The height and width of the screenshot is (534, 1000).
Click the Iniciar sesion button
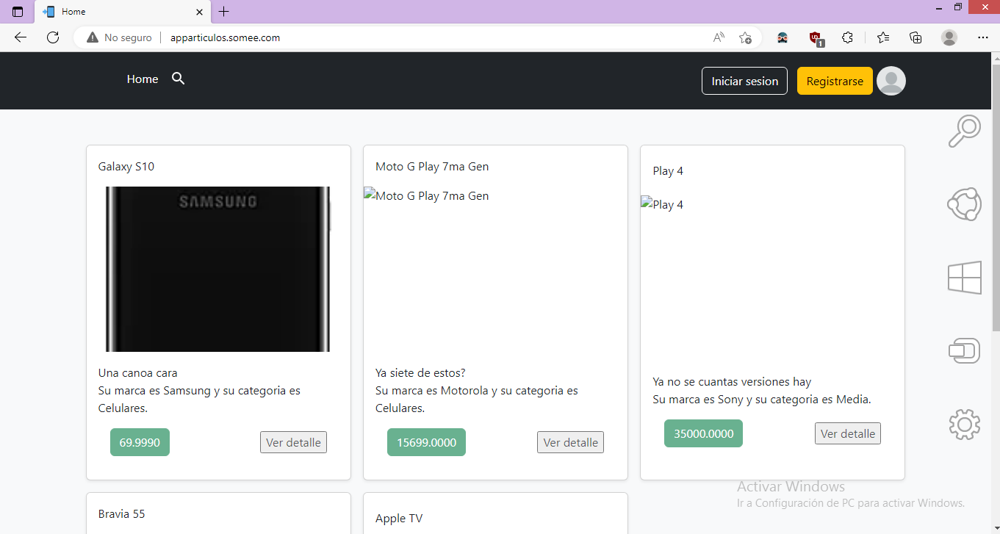(x=744, y=81)
